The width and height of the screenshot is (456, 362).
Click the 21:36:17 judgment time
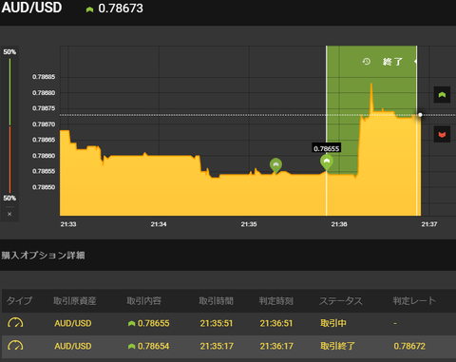pos(276,346)
